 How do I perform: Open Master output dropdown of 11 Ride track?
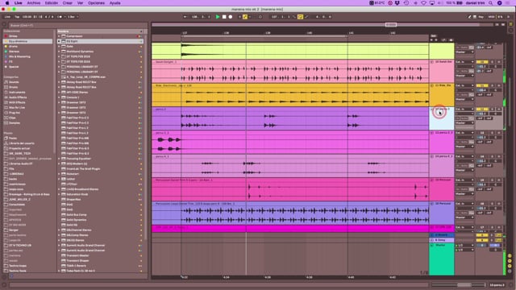464,99
